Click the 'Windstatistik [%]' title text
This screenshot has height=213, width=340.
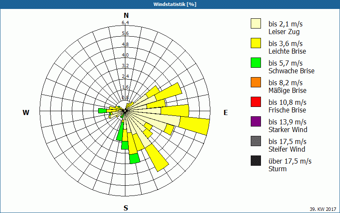(175, 4)
